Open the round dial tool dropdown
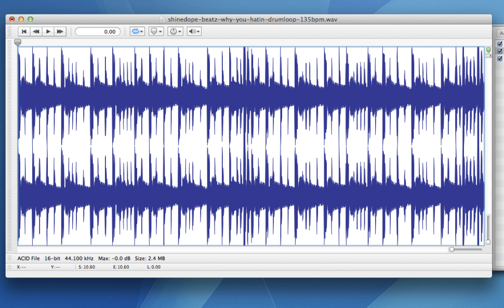This screenshot has width=504, height=308. point(175,32)
